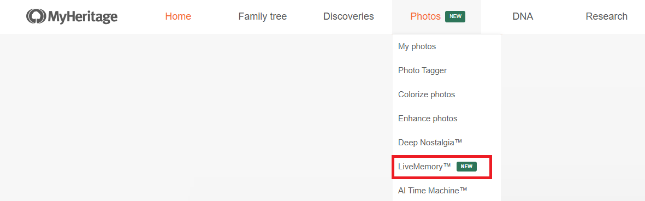The width and height of the screenshot is (645, 201).
Task: Open the Discoveries menu
Action: [348, 16]
